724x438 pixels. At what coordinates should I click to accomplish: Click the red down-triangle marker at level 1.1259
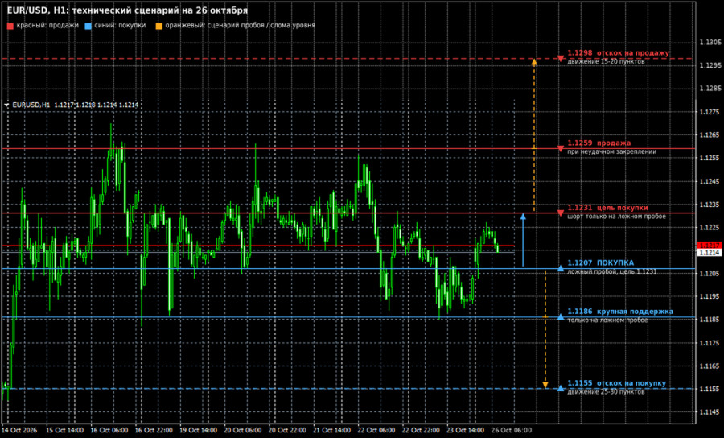tap(561, 149)
